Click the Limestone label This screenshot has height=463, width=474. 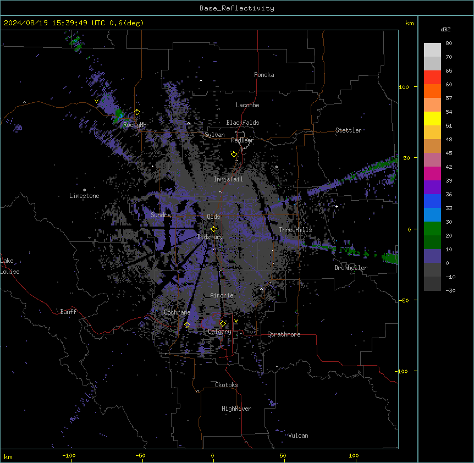pyautogui.click(x=84, y=196)
